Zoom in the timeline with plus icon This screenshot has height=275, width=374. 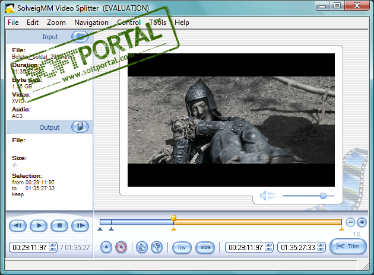(x=362, y=222)
